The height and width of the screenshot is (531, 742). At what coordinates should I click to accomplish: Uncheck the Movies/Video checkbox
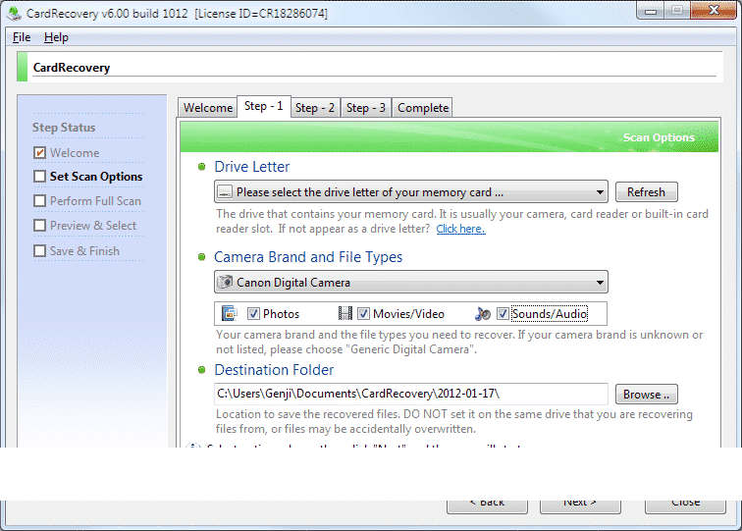click(x=363, y=313)
